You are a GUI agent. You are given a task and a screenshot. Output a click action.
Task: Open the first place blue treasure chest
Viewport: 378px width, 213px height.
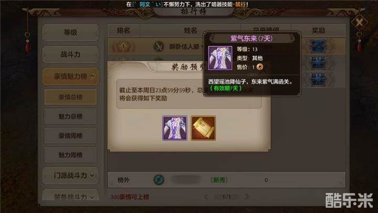pyautogui.click(x=318, y=46)
